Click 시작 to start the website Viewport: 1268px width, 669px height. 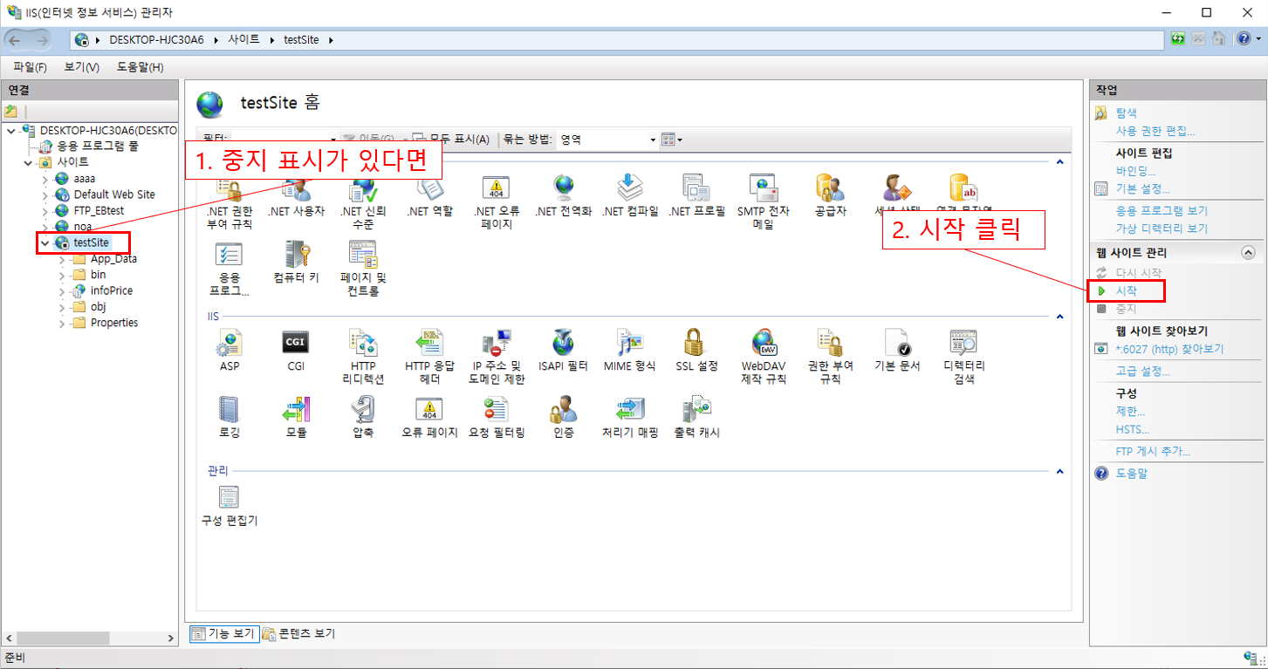1126,290
